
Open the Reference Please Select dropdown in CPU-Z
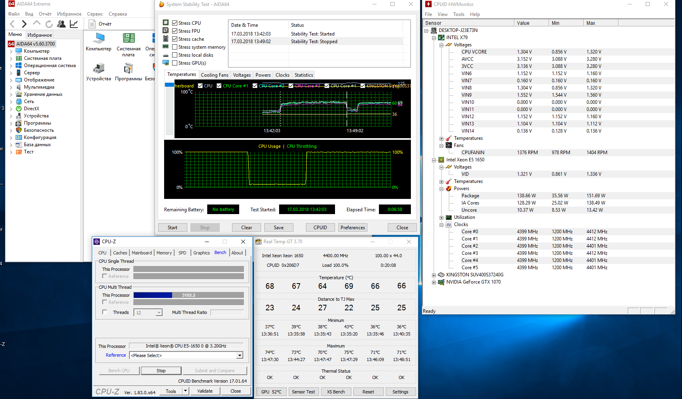point(240,355)
